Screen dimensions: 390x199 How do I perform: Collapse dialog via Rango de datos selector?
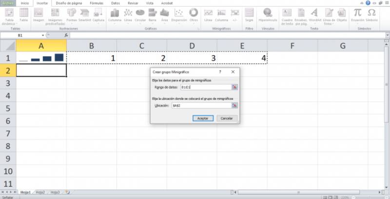click(x=234, y=87)
